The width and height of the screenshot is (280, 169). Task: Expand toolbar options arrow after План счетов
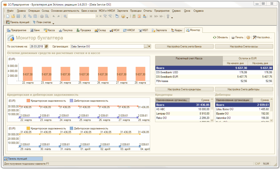click(53, 23)
